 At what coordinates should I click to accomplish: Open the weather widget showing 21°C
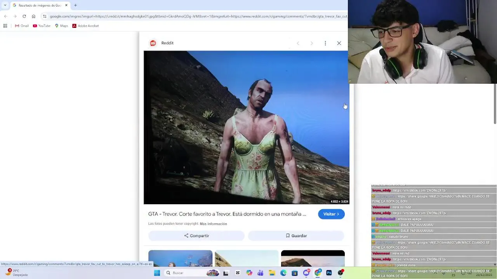(x=16, y=273)
